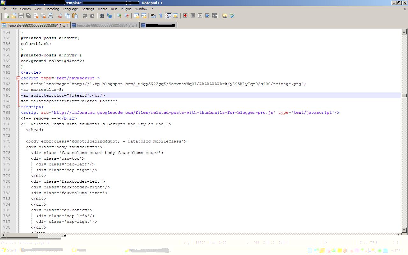Viewport: 408px width, 255px height.
Task: Click 'var relatedpoststitle="Related Posts";' text
Action: 69,101
